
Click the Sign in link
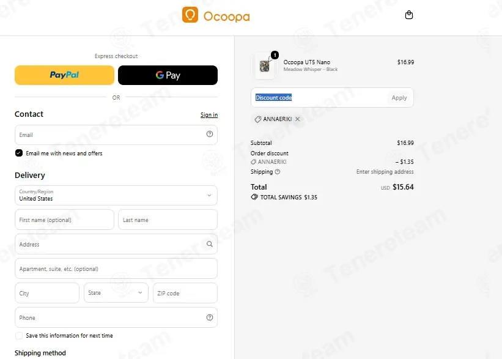pos(209,114)
